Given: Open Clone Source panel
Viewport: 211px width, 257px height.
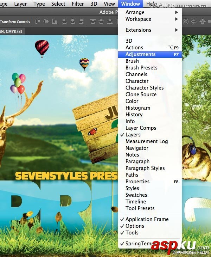Looking at the screenshot, I should [x=150, y=94].
